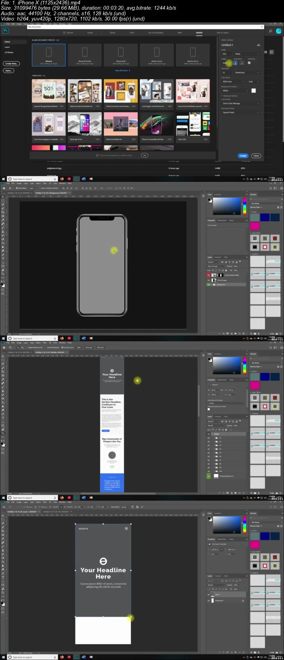Open the RGB Color mode dropdown
284x660 pixels.
[x=233, y=82]
